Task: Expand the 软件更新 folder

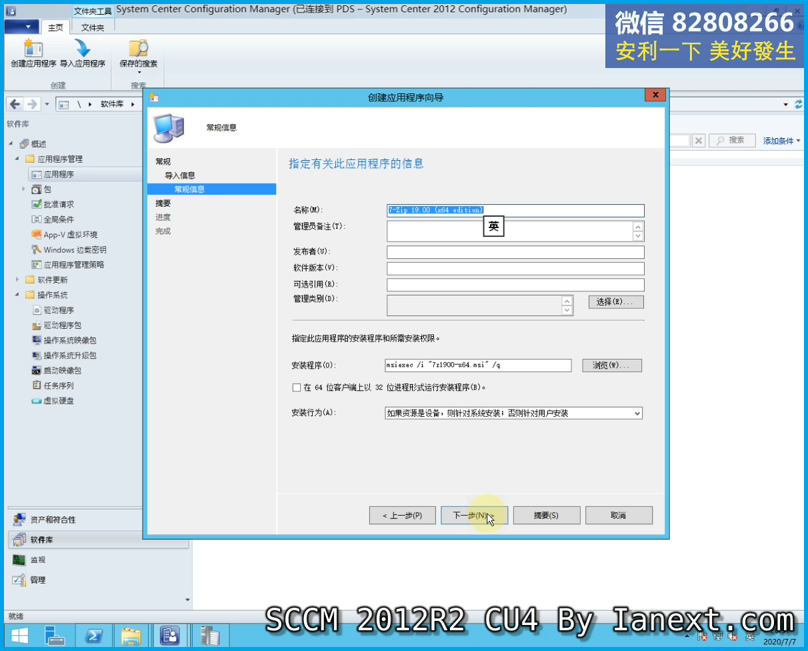Action: 17,280
